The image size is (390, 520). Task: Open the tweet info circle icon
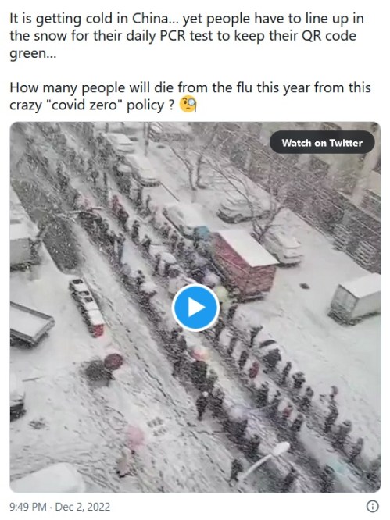[x=372, y=507]
